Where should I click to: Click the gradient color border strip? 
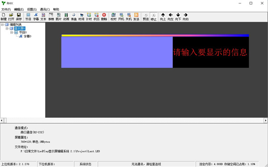tap(155, 36)
